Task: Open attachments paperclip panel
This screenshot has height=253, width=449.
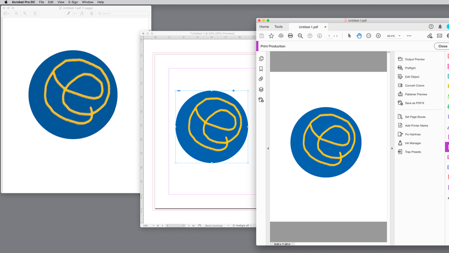Action: (261, 79)
